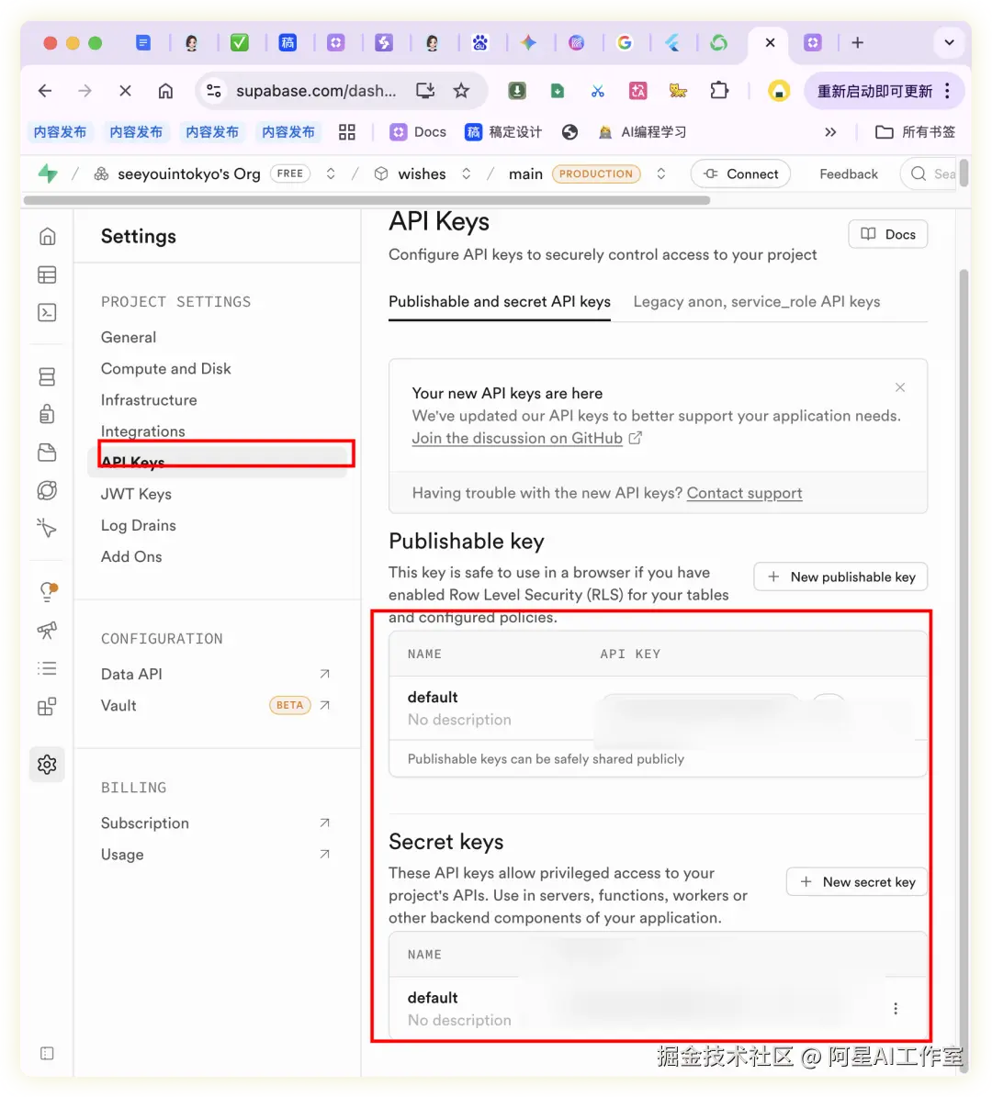This screenshot has height=1097, width=992.
Task: Toggle the sidebar collapse icon at bottom
Action: [47, 1054]
